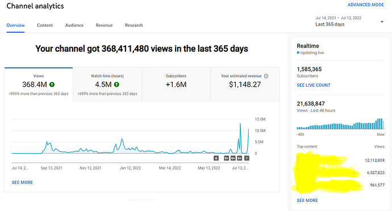Open the Last 365 days period selector
392x211 pixels.
tap(349, 22)
